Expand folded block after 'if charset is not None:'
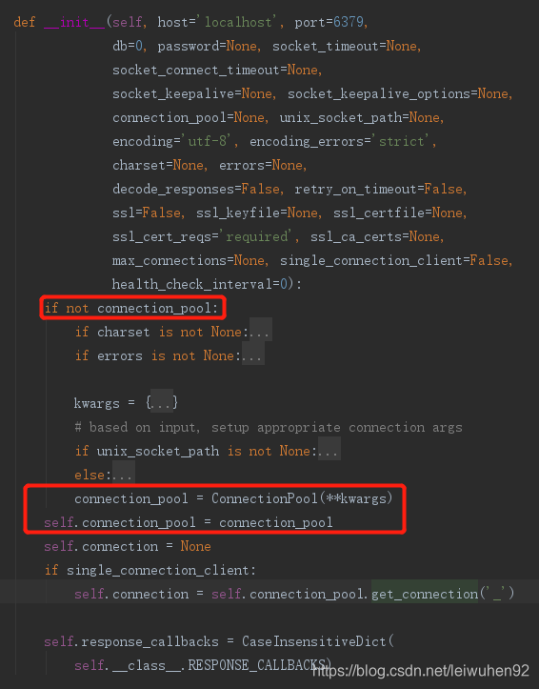 pyautogui.click(x=261, y=330)
